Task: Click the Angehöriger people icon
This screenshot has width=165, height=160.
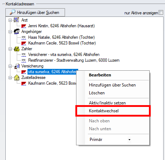Action: coord(16,32)
